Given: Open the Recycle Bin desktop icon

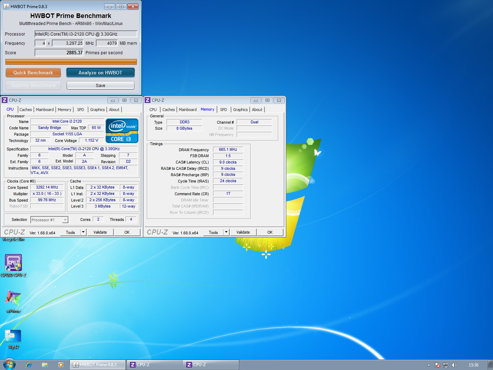Looking at the screenshot, I should click(13, 239).
